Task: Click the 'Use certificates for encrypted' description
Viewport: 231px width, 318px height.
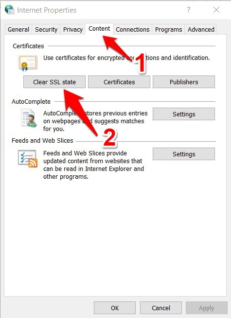Action: coord(126,58)
